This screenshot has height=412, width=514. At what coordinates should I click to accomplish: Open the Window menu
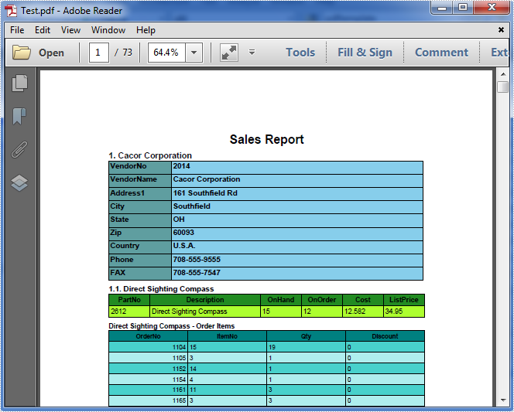[x=108, y=30]
